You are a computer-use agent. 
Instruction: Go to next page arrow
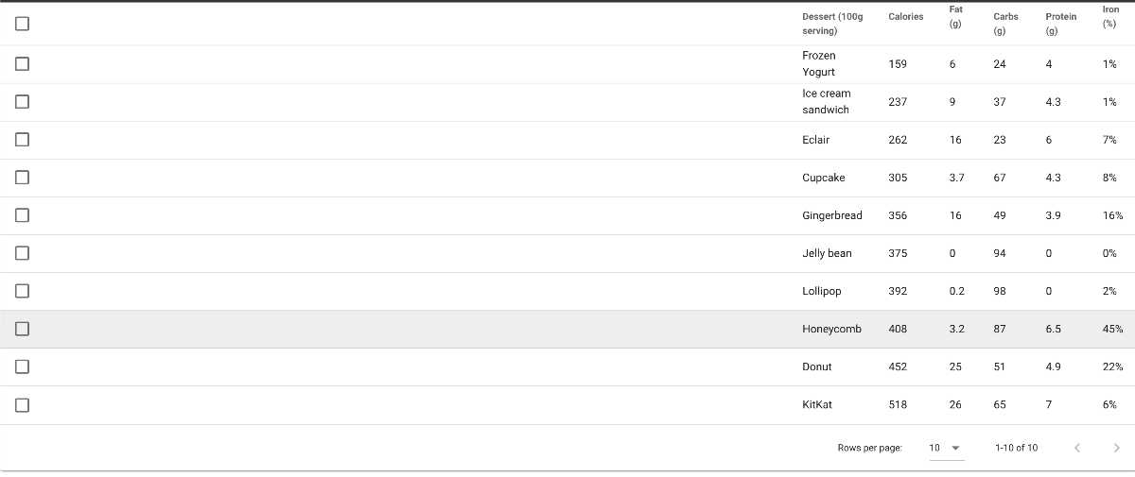coord(1117,448)
